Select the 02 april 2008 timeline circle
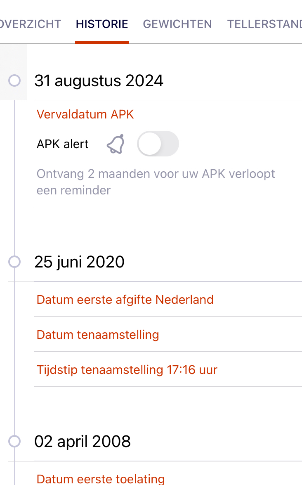 14,441
